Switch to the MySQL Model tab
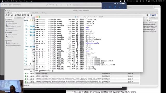Screen dimensions: 166x93 [x=34, y=13]
